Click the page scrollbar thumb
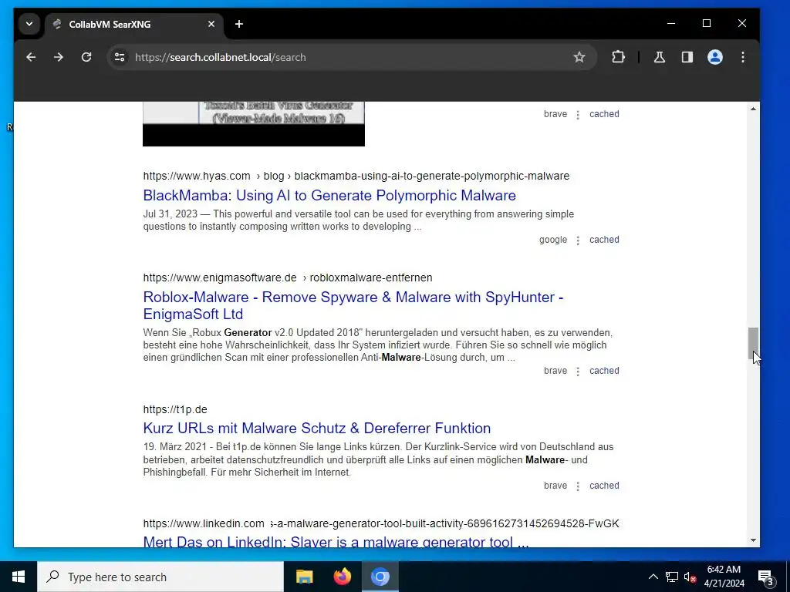Viewport: 790px width, 592px height. pyautogui.click(x=753, y=343)
